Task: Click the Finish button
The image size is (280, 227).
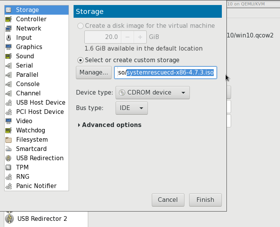Action: point(205,200)
